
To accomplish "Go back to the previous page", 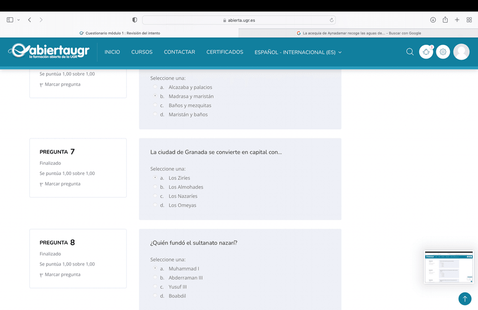I will pyautogui.click(x=29, y=20).
